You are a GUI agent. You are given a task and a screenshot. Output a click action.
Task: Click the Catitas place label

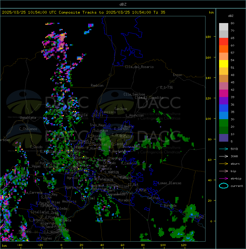153,198
